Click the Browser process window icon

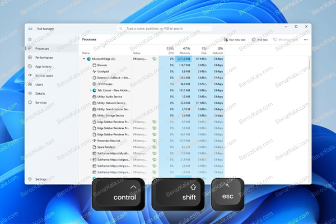94,65
